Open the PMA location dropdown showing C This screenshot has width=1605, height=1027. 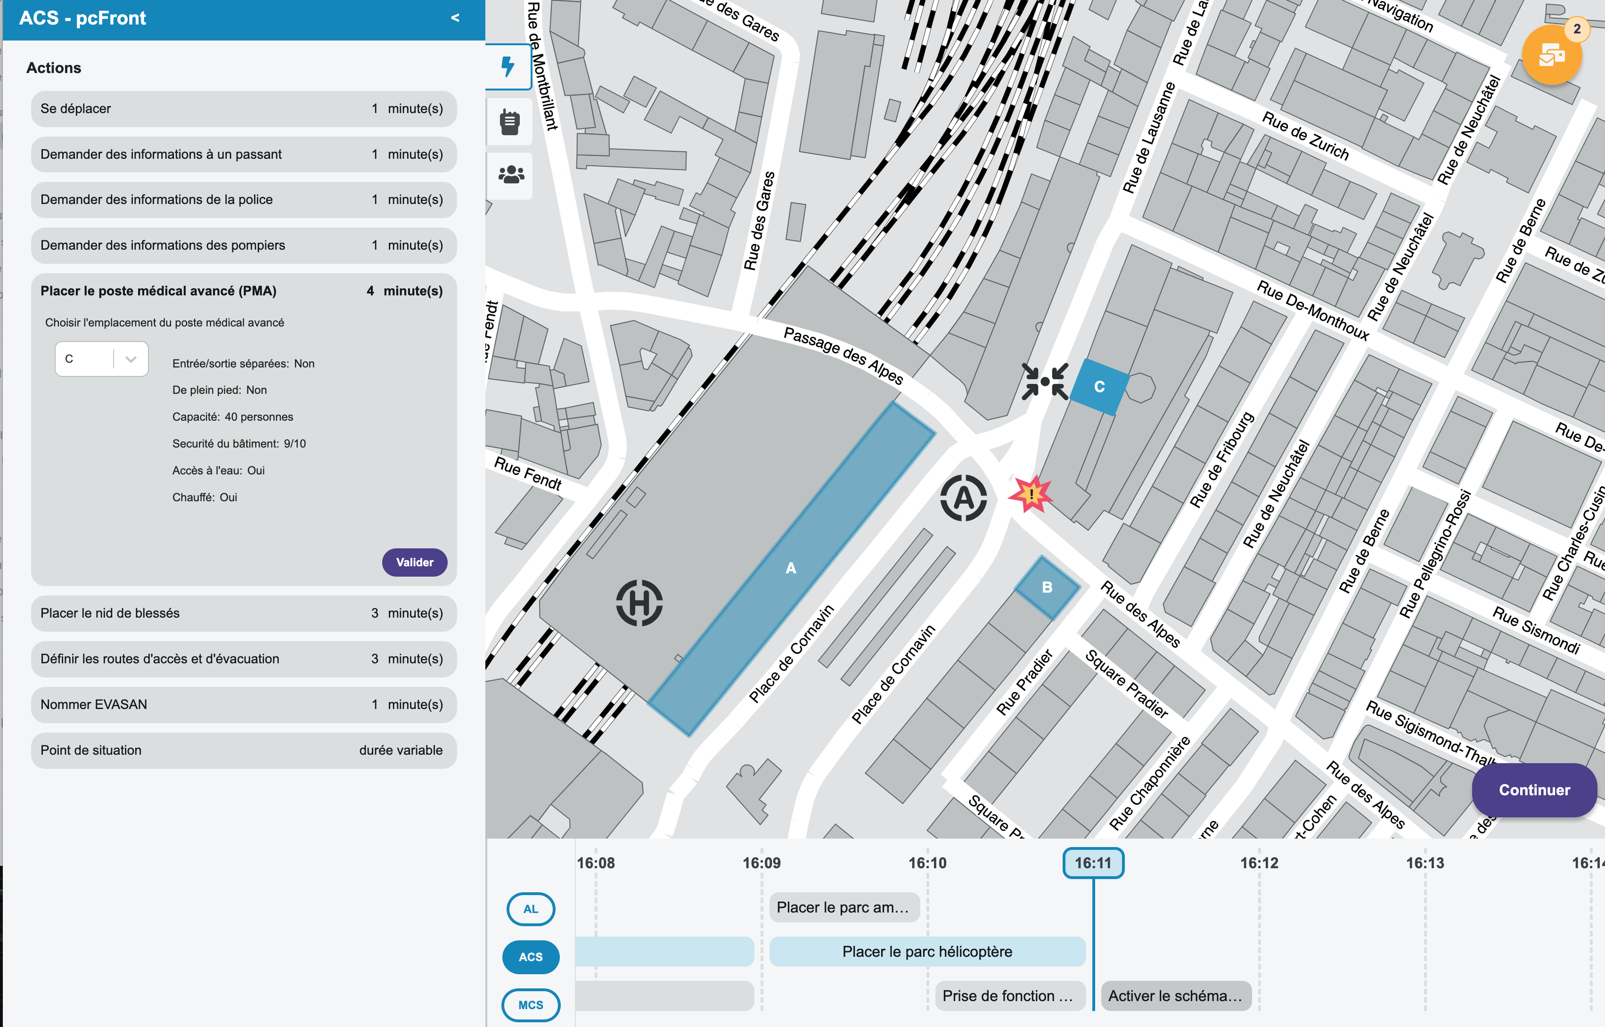pyautogui.click(x=101, y=359)
